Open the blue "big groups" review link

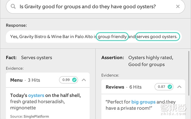pyautogui.click(x=143, y=102)
